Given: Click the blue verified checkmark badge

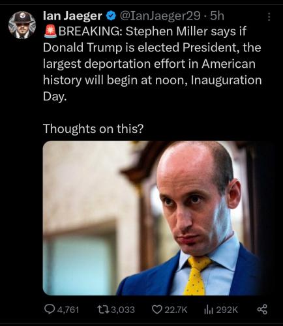Looking at the screenshot, I should pyautogui.click(x=112, y=16).
